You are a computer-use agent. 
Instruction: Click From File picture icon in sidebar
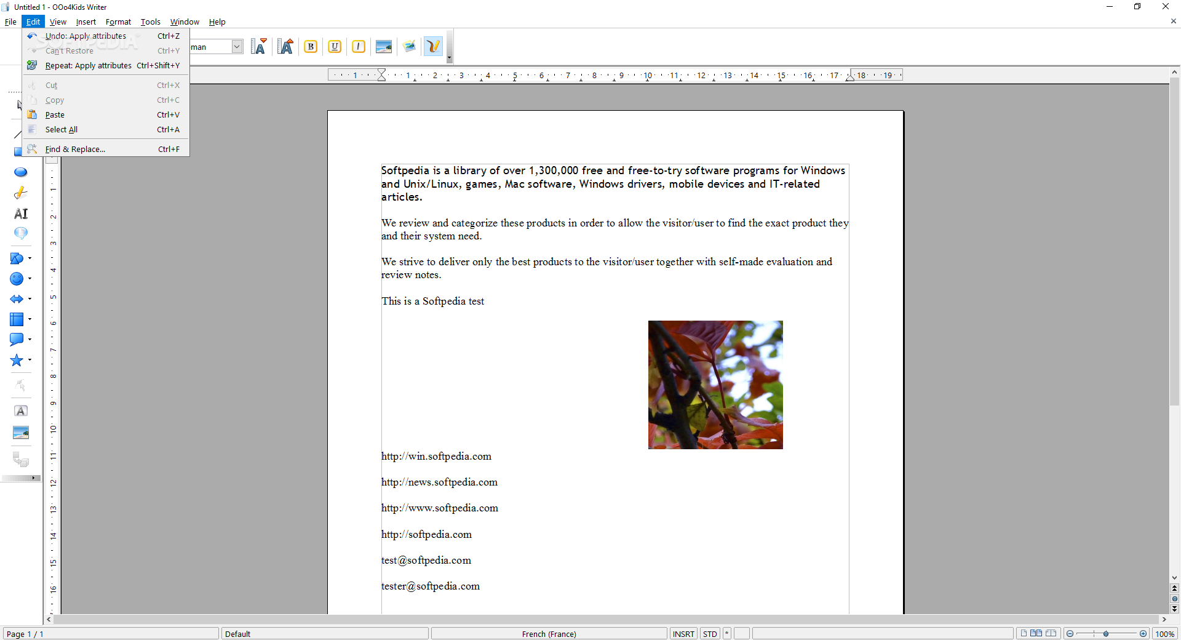20,433
